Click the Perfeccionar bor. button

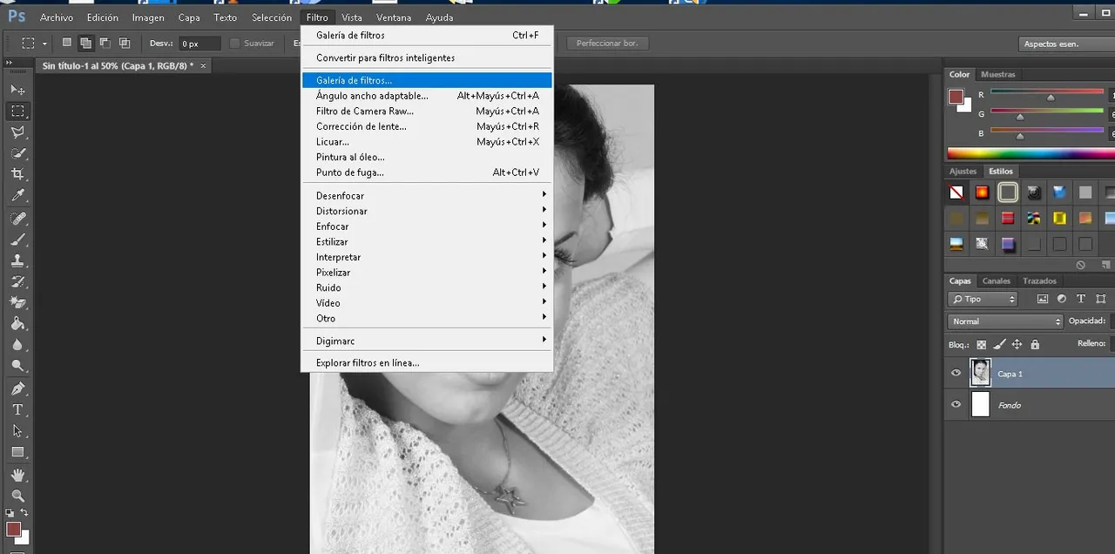607,43
